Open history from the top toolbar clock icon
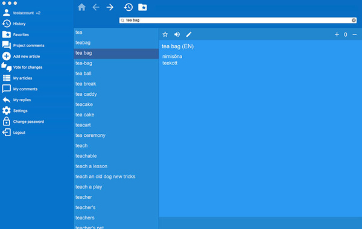Image resolution: width=362 pixels, height=229 pixels. click(128, 7)
